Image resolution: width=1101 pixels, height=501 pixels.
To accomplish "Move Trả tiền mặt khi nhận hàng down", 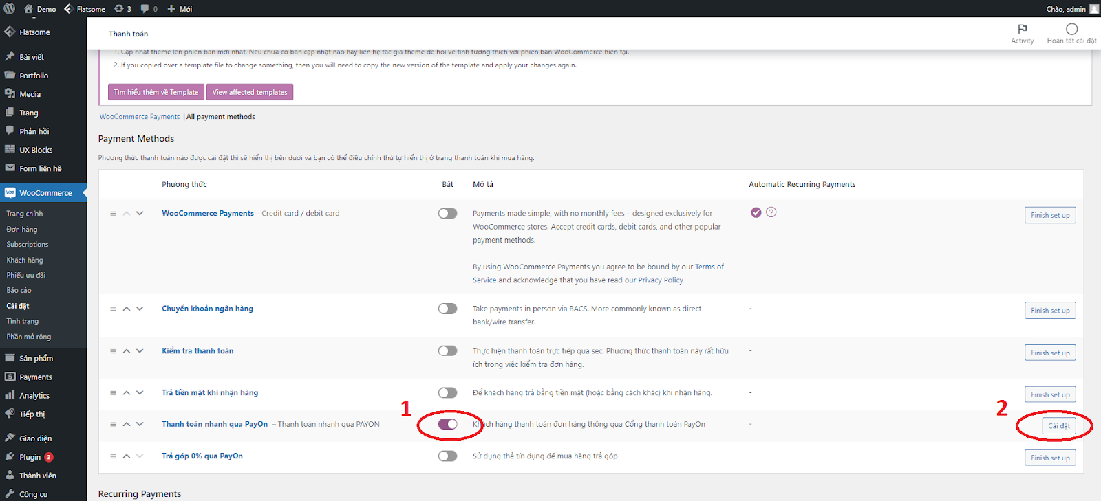I will pos(140,392).
